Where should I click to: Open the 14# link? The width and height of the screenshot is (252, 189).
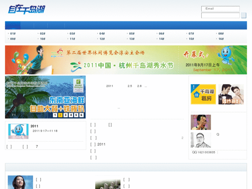click(162, 39)
